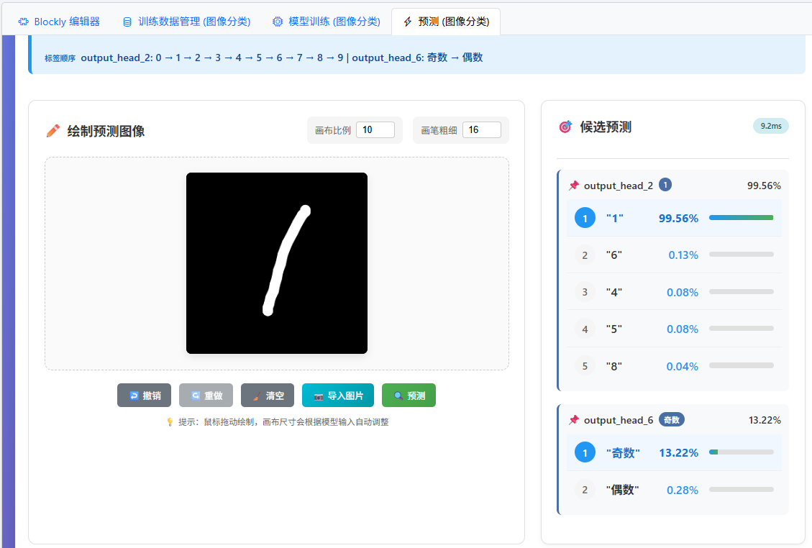Undo the stroke with 撤销 button

pos(144,396)
